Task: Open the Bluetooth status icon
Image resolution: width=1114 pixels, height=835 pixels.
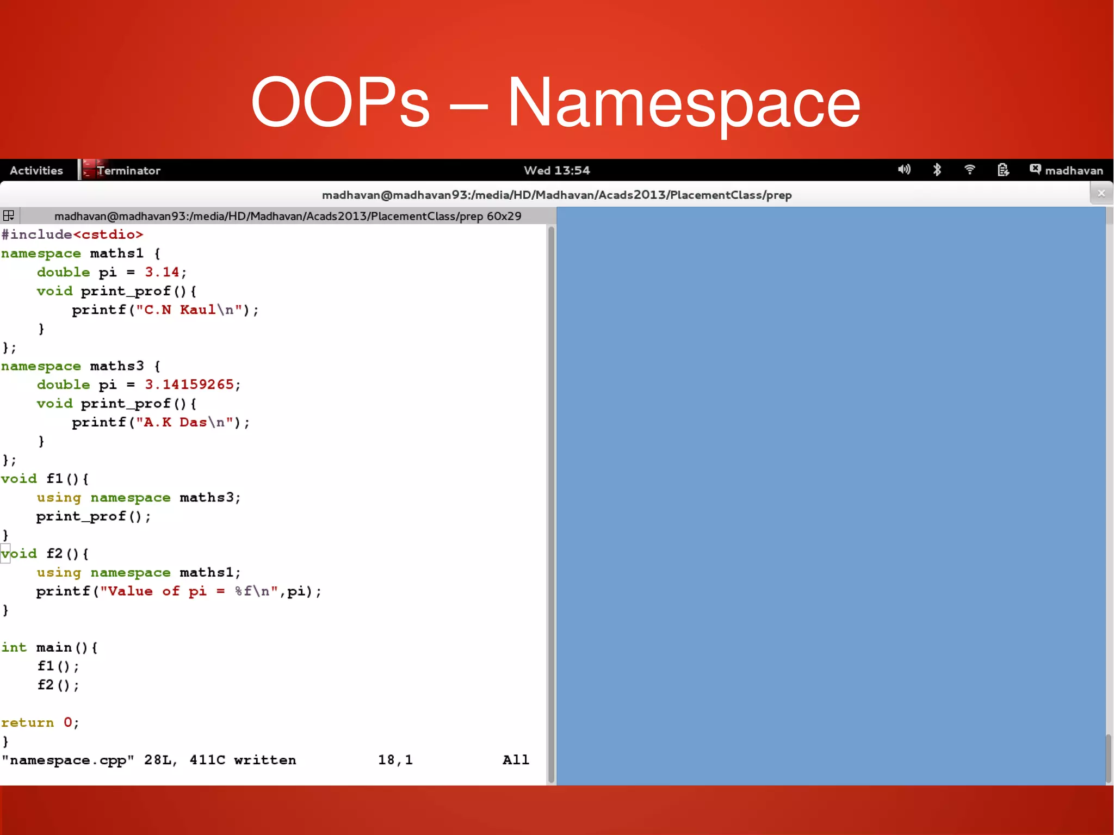Action: 937,170
